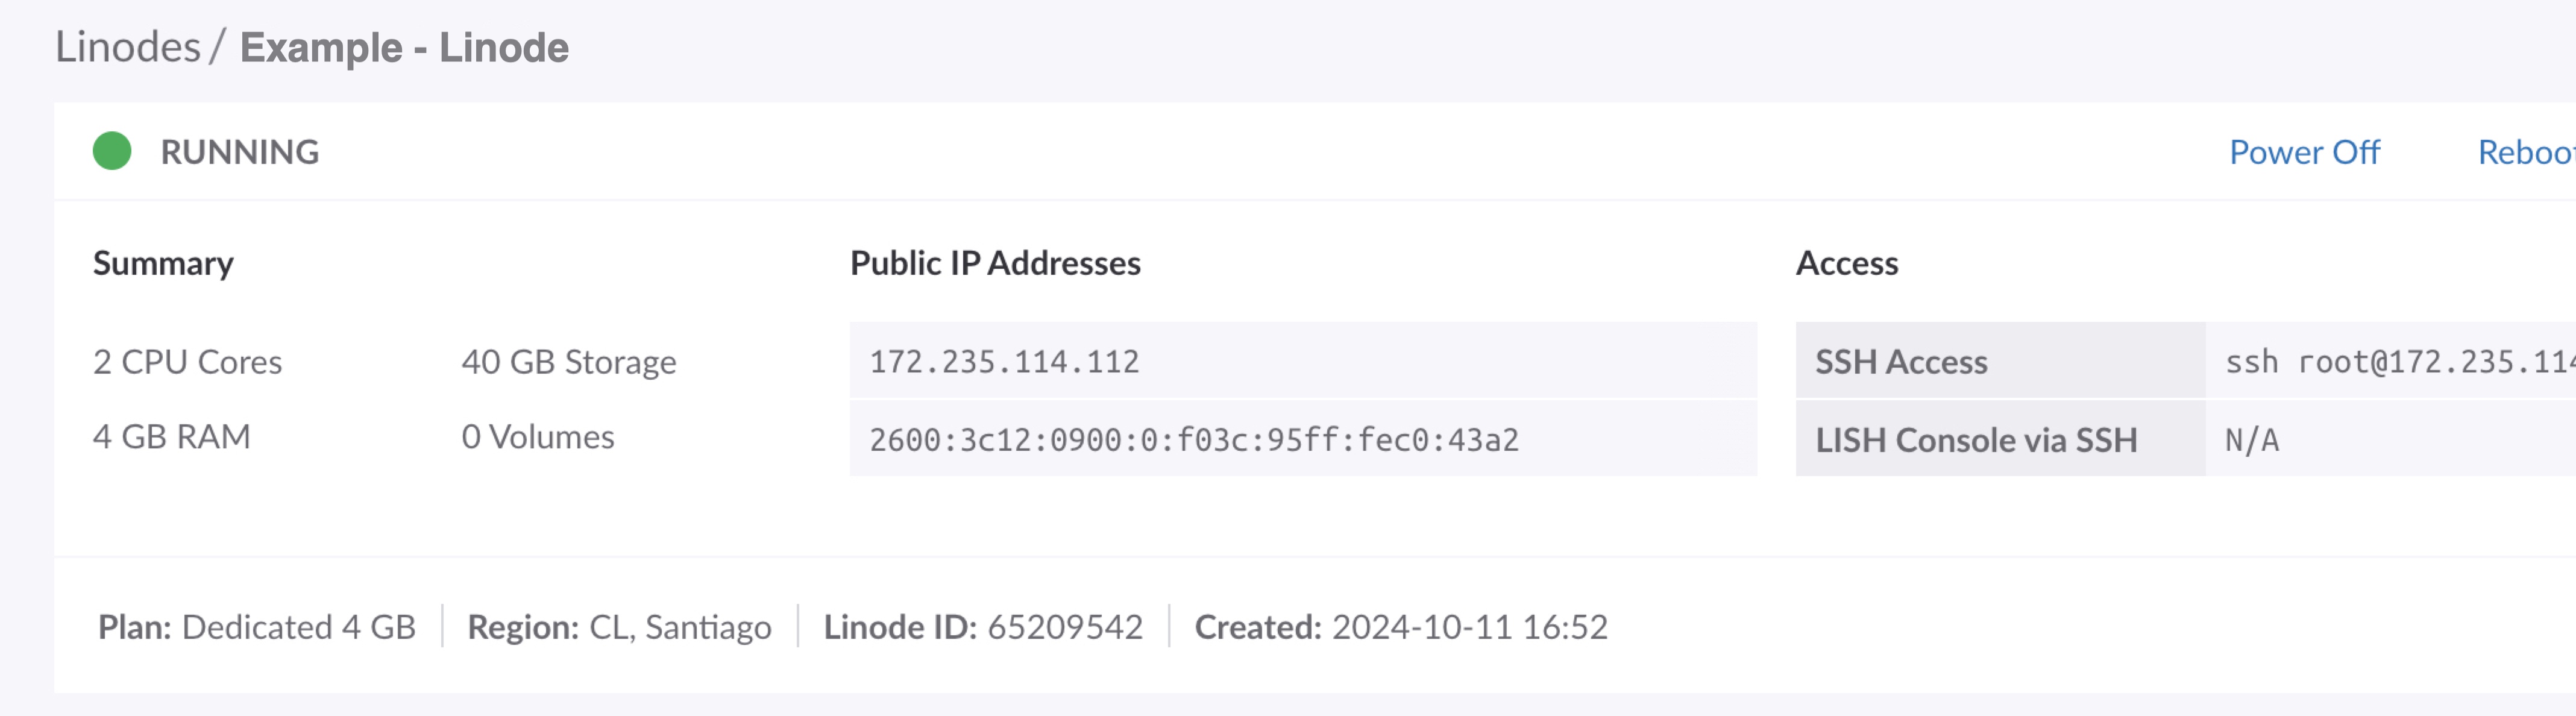Power Off the Linode
The image size is (2576, 716).
coord(2304,152)
